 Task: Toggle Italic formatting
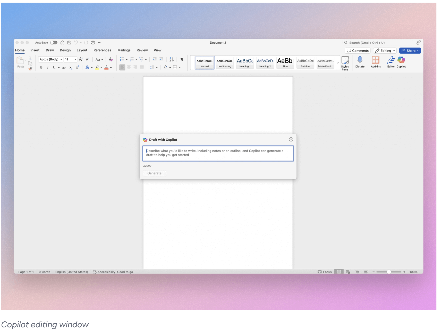pos(48,67)
